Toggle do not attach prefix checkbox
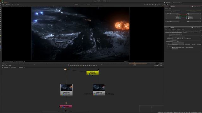This screenshot has height=113, width=202. click(185, 47)
